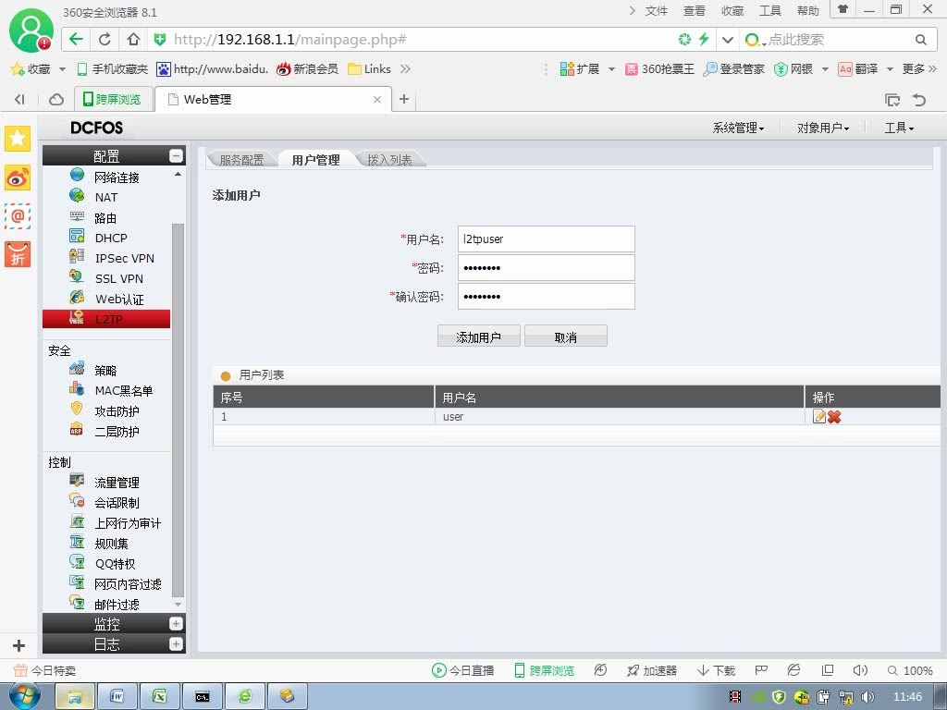The width and height of the screenshot is (947, 710).
Task: Delete user entry with red X icon
Action: click(x=834, y=417)
